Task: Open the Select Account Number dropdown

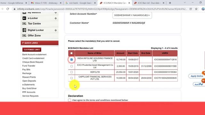Action: (132, 15)
